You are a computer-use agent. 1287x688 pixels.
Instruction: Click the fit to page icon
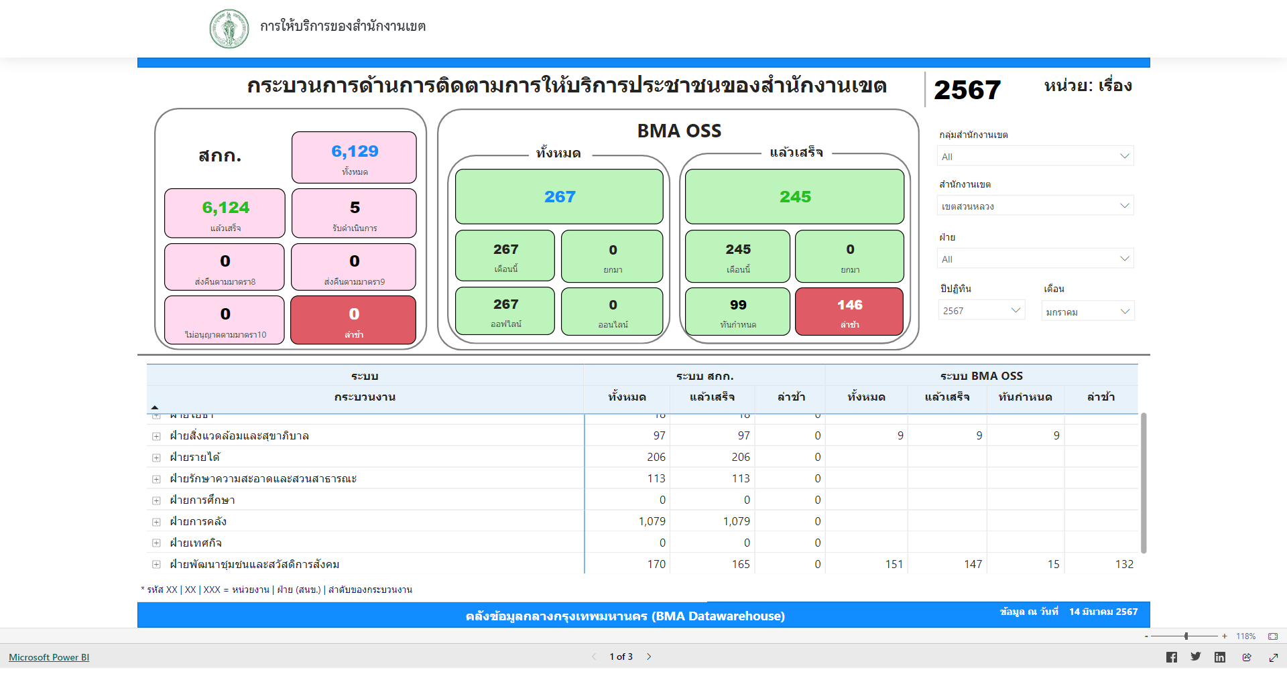coord(1272,636)
